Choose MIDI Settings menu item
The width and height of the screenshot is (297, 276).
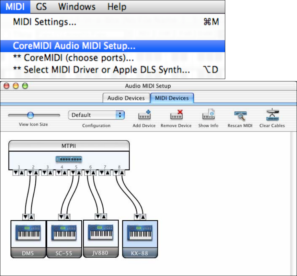point(45,22)
